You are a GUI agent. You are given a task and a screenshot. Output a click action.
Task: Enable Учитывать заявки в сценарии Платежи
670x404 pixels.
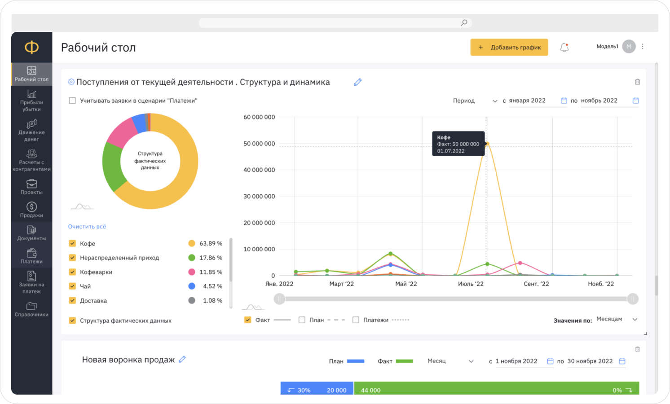(72, 101)
